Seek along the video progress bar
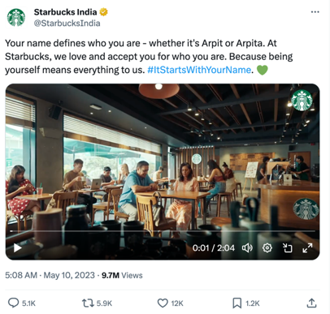 click(163, 231)
